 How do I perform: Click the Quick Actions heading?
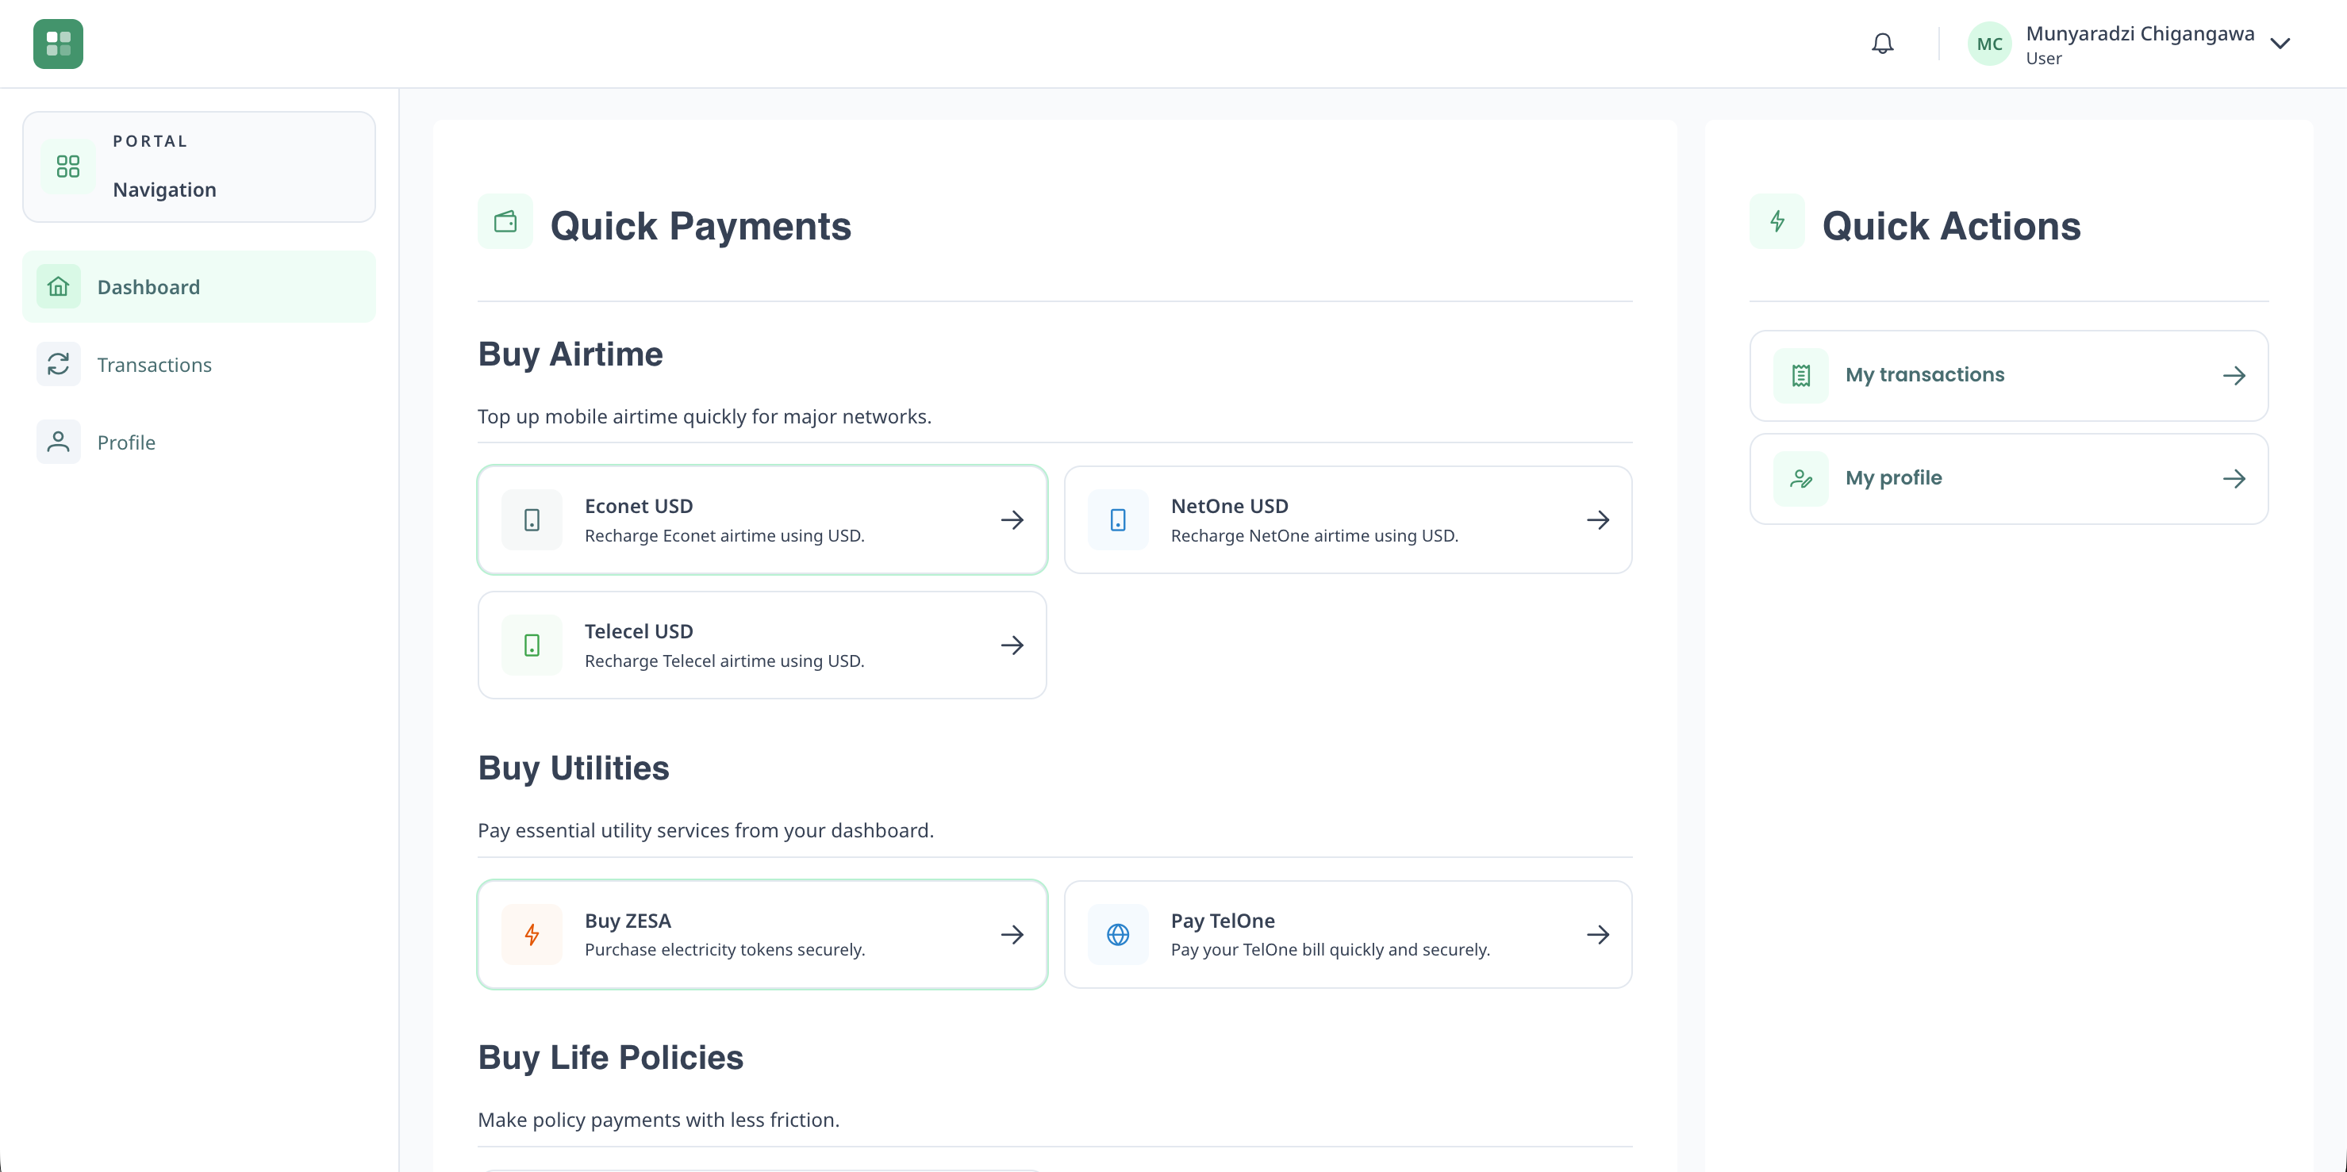[1952, 226]
